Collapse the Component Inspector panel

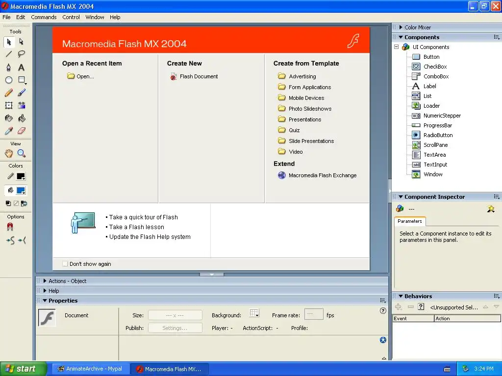click(x=401, y=197)
